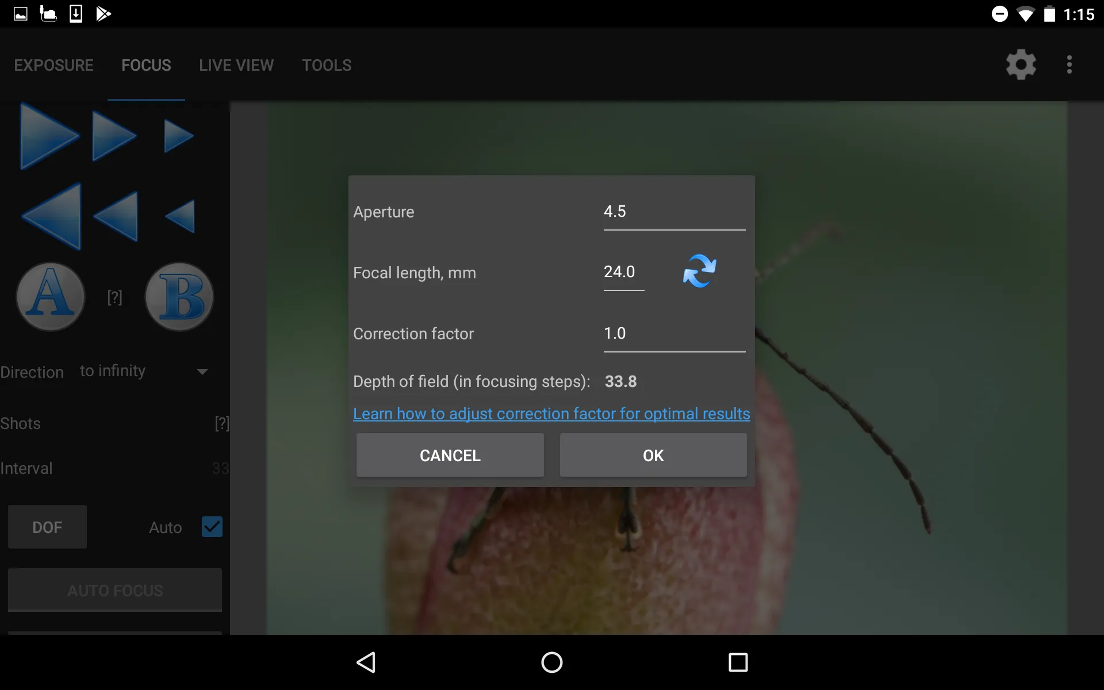This screenshot has width=1104, height=690.
Task: Toggle the Auto checkbox next to DOF
Action: 212,526
